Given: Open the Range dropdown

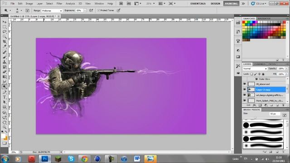Looking at the screenshot, I should coord(52,11).
